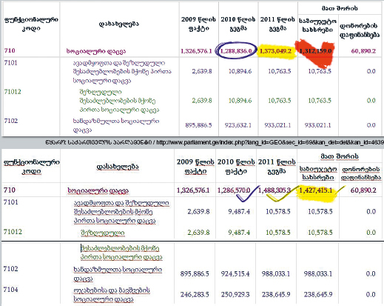The image size is (384, 306).
Task: Click the blue-circled value 1,288,836.0
Action: [236, 51]
